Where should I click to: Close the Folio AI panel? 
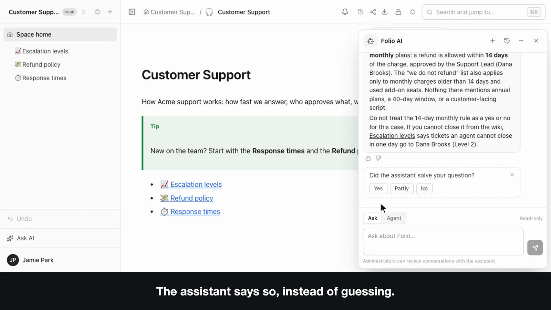click(536, 41)
